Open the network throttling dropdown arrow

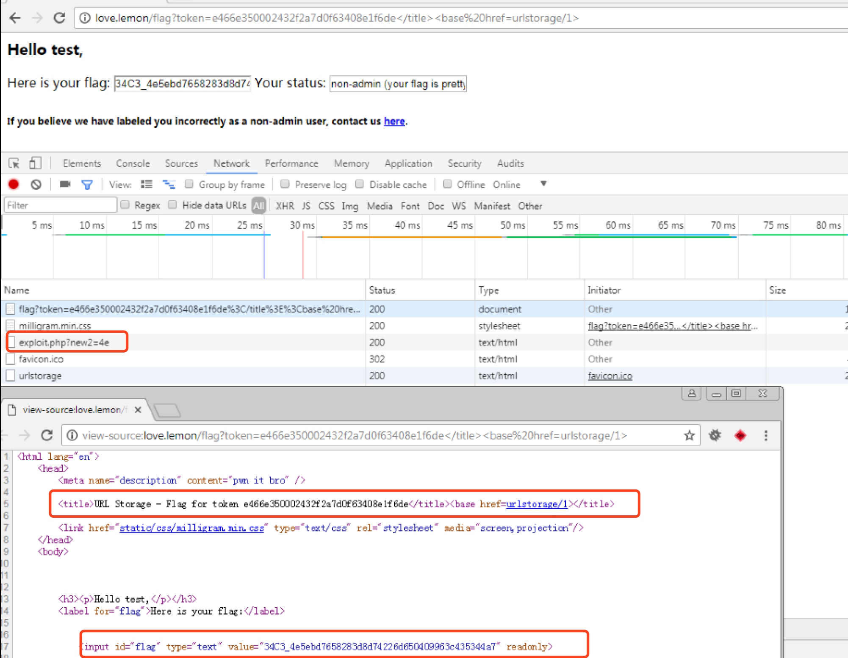click(543, 184)
